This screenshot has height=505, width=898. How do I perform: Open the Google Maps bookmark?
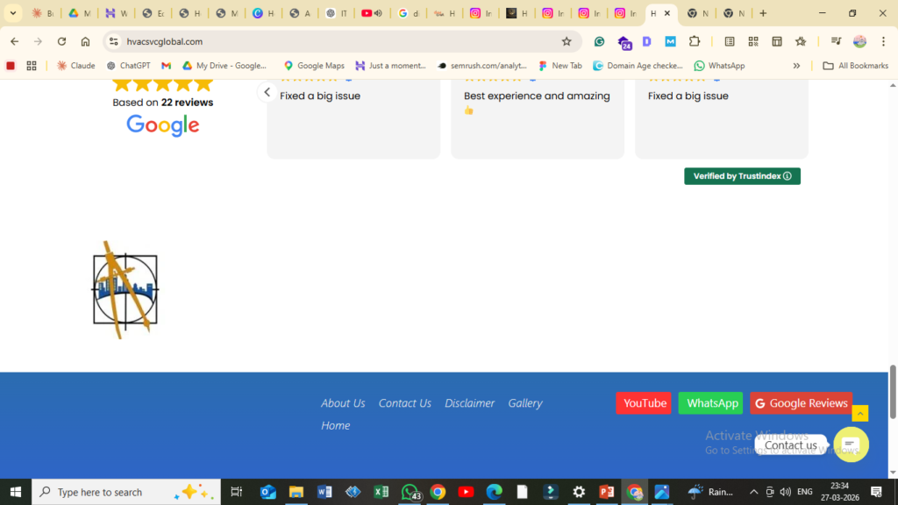click(314, 66)
